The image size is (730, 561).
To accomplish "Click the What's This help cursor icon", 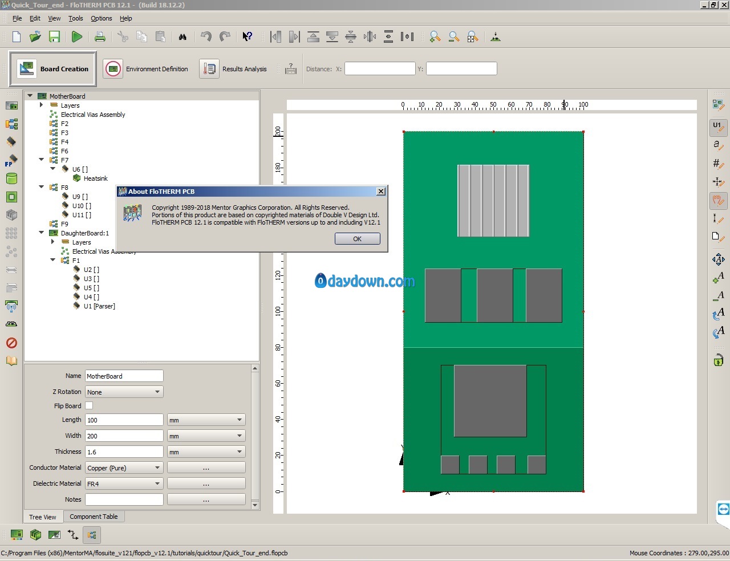I will (247, 37).
